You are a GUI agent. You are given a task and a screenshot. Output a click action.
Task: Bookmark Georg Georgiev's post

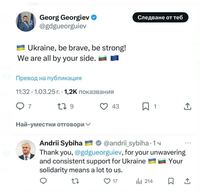pos(146,107)
